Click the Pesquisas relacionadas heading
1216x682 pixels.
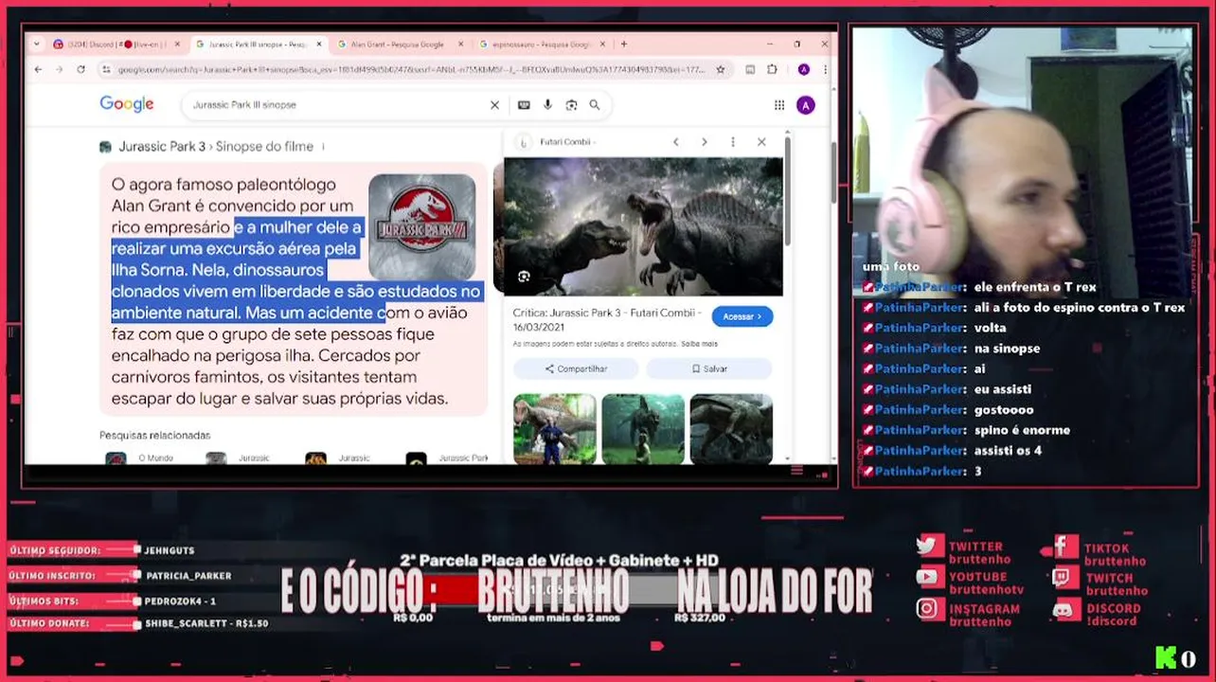click(155, 436)
